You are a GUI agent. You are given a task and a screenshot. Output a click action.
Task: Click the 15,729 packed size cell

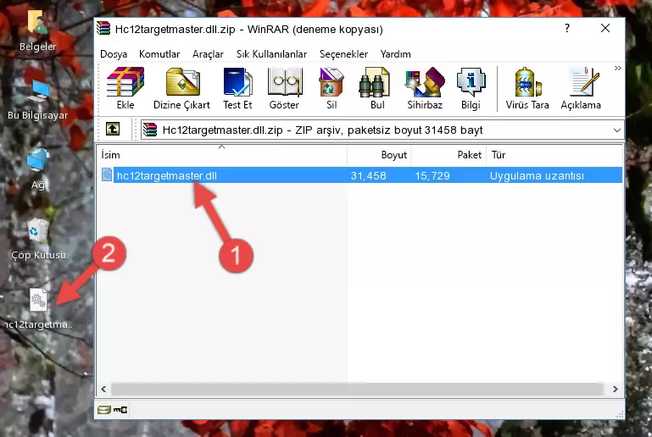432,175
